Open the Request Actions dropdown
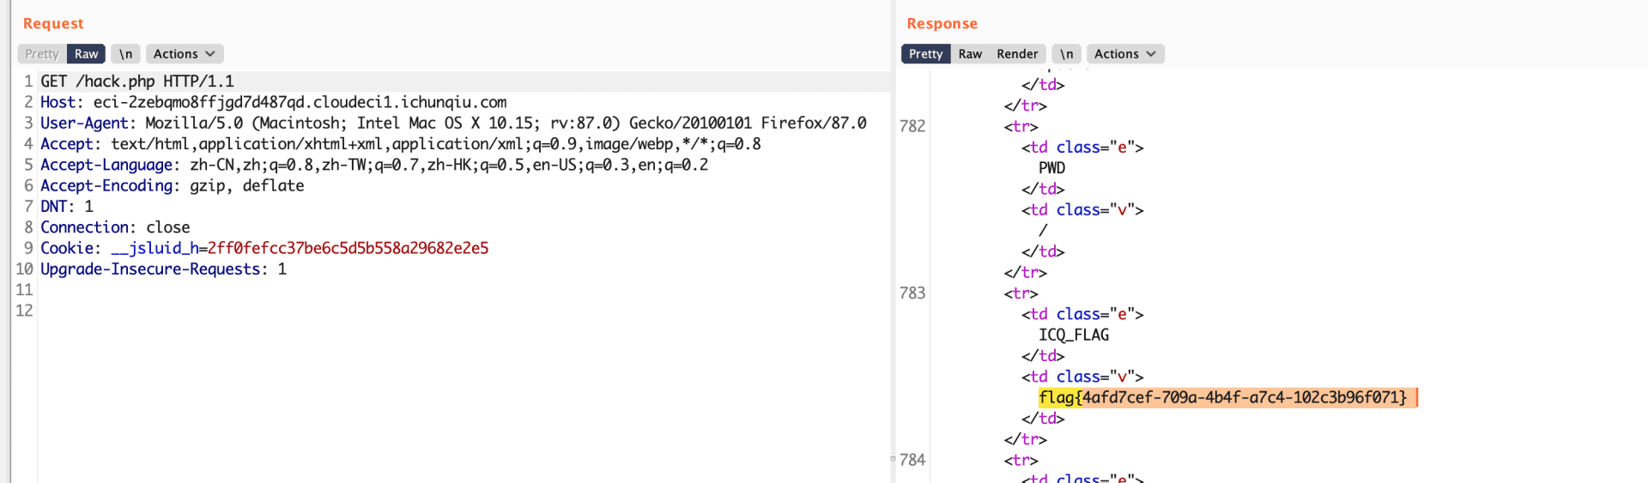 coord(185,54)
